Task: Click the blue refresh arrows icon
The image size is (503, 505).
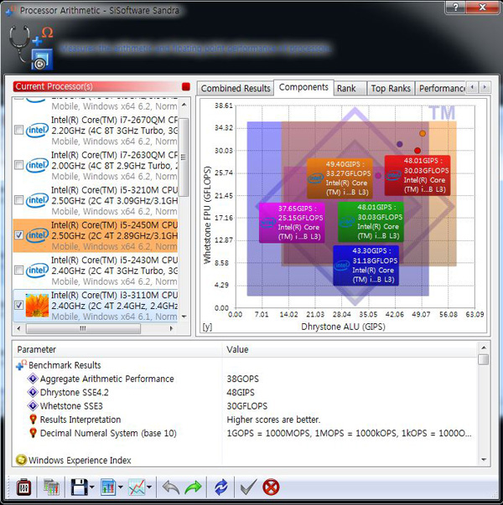Action: [221, 487]
